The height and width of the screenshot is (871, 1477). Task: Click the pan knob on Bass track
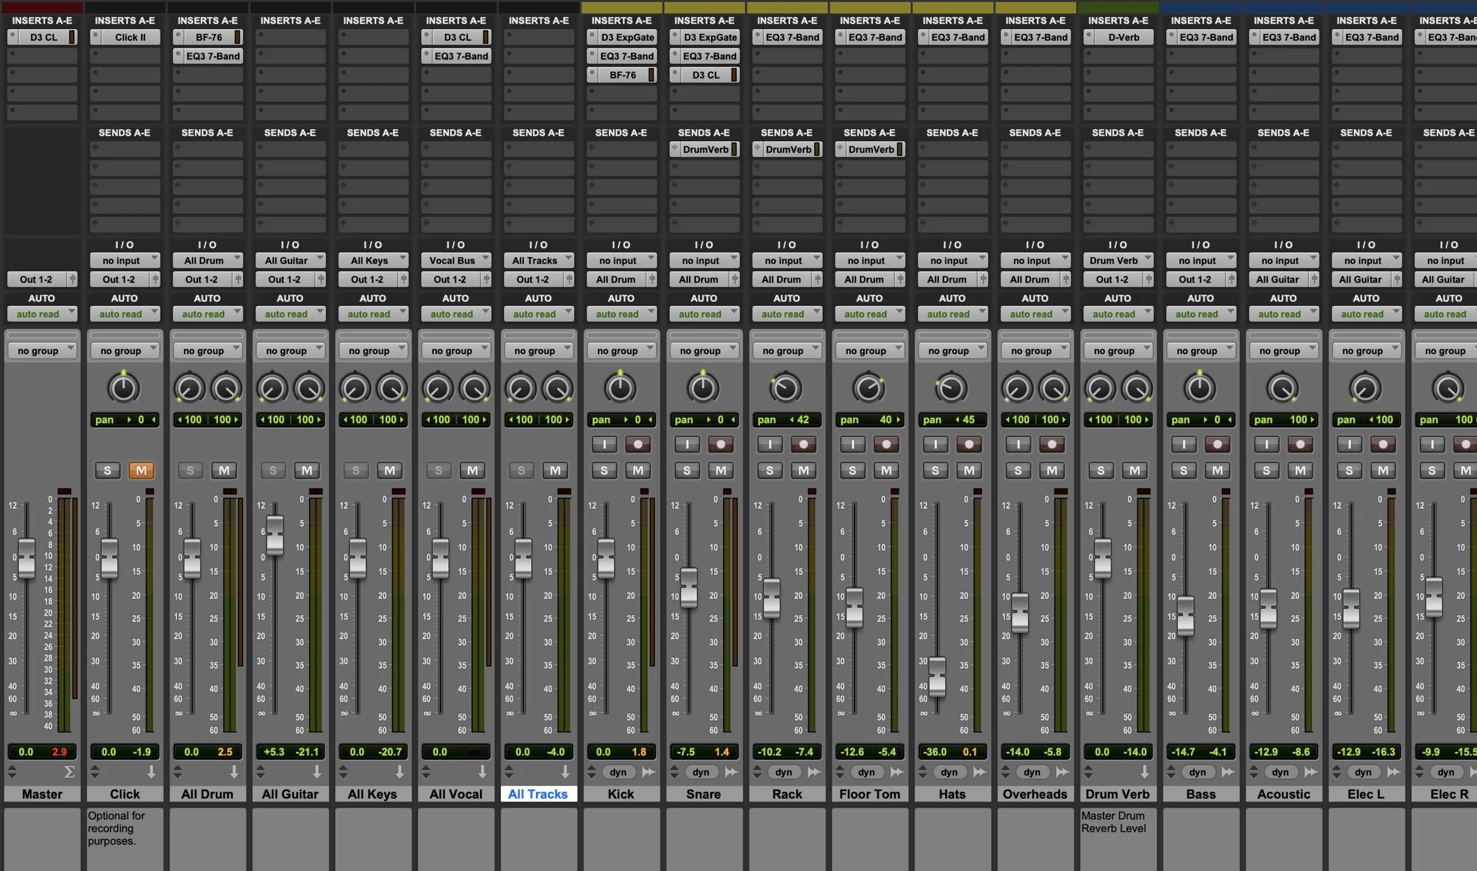point(1199,388)
